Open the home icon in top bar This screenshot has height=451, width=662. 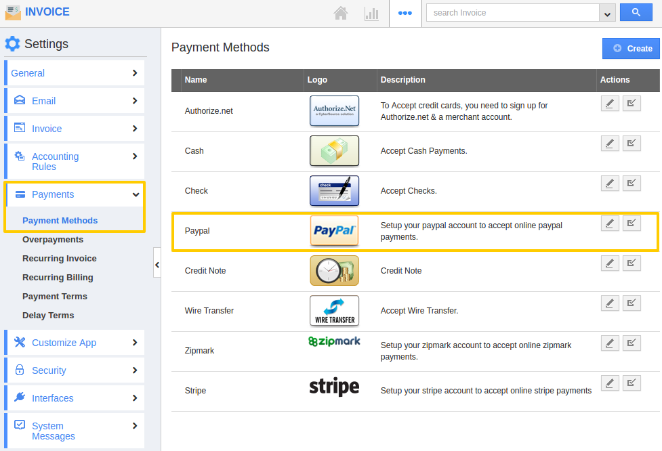tap(341, 13)
